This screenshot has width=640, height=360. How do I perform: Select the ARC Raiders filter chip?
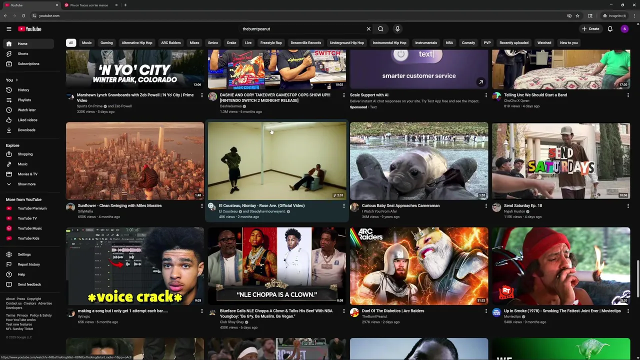171,43
